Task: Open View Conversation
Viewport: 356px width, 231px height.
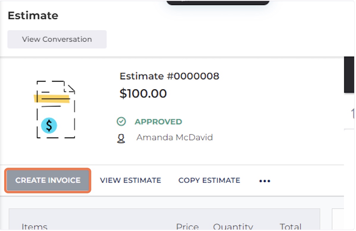Action: [57, 39]
